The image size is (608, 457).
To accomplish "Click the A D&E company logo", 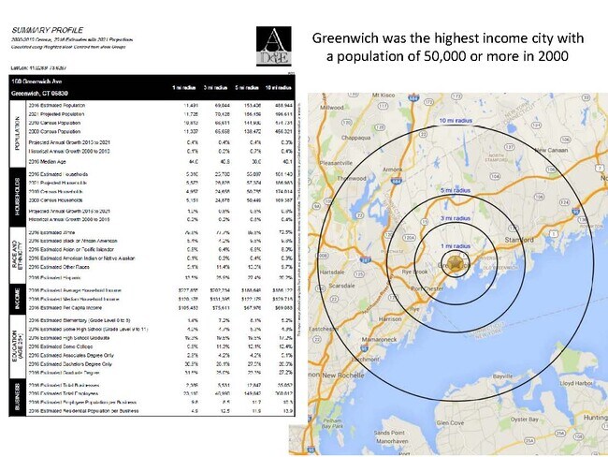I will (x=271, y=47).
